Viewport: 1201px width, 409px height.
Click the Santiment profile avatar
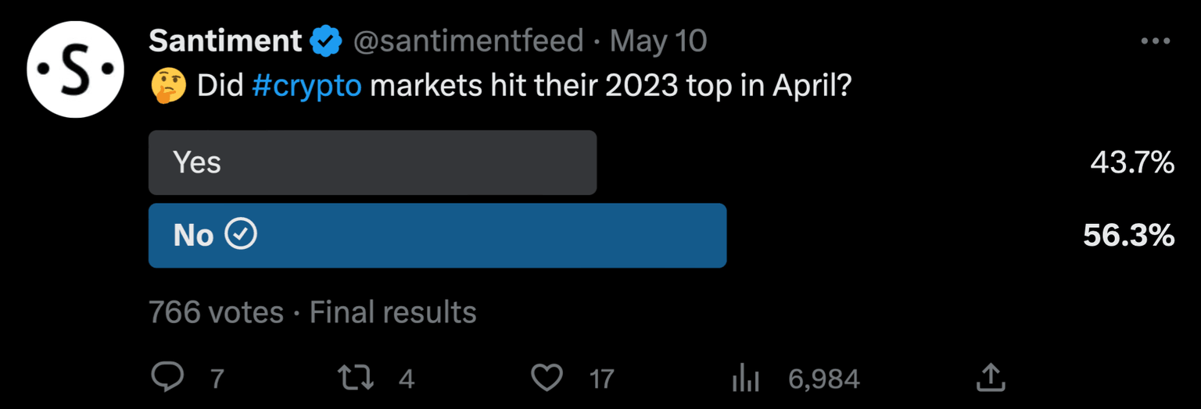(x=76, y=69)
